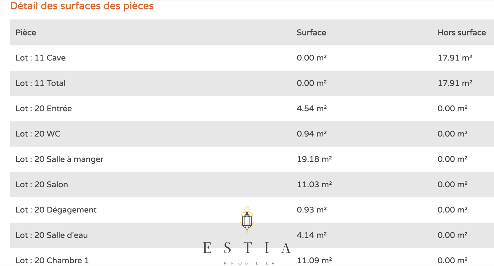The image size is (494, 266).
Task: Click the "Lot : 11 Total" row label
Action: point(40,83)
